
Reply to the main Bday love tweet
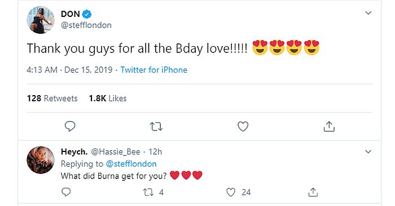point(70,127)
